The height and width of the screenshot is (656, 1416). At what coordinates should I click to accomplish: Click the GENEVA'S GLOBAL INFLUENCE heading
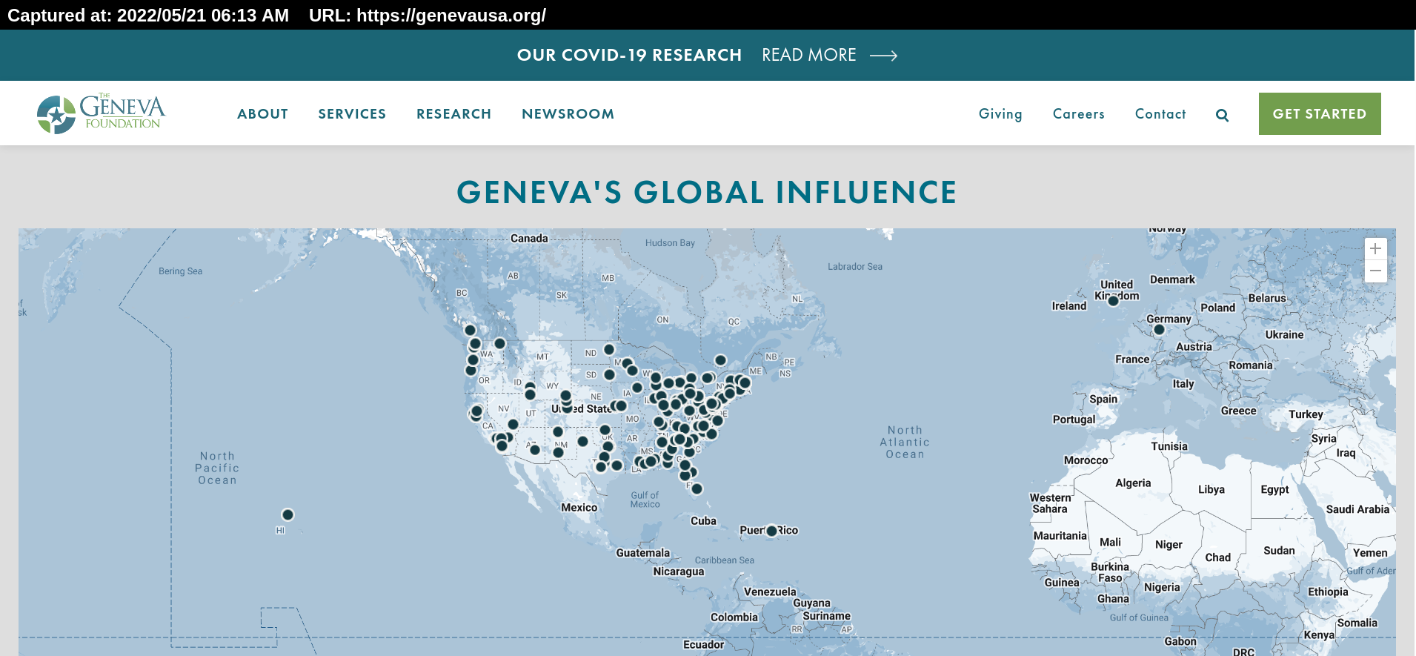tap(707, 193)
